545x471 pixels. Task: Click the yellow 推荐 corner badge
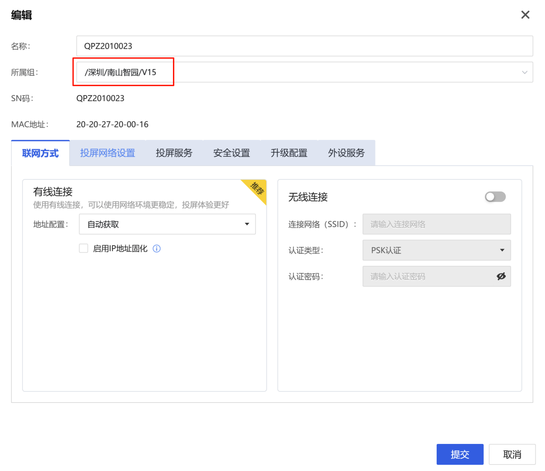pos(257,188)
